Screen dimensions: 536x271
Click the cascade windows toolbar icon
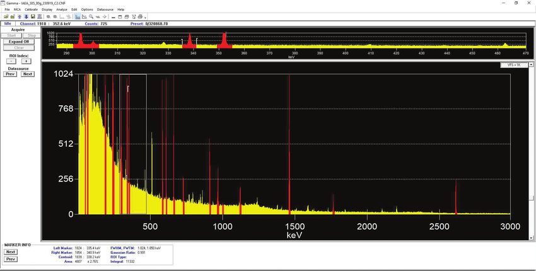pyautogui.click(x=127, y=16)
